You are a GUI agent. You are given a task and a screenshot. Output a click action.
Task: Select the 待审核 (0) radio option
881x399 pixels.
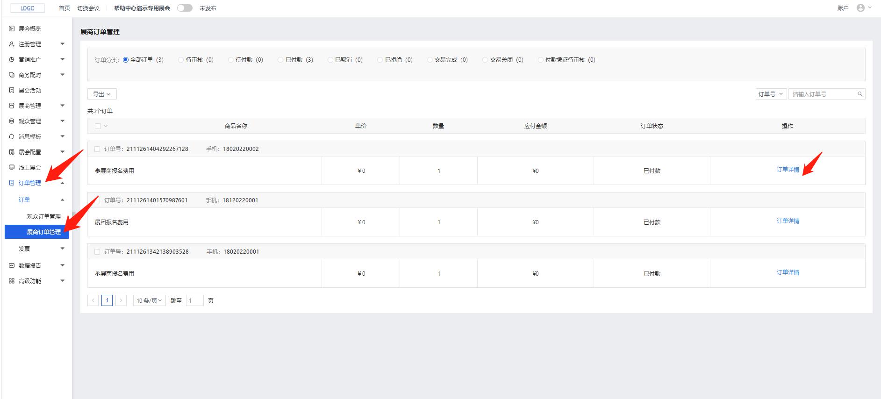pos(181,60)
